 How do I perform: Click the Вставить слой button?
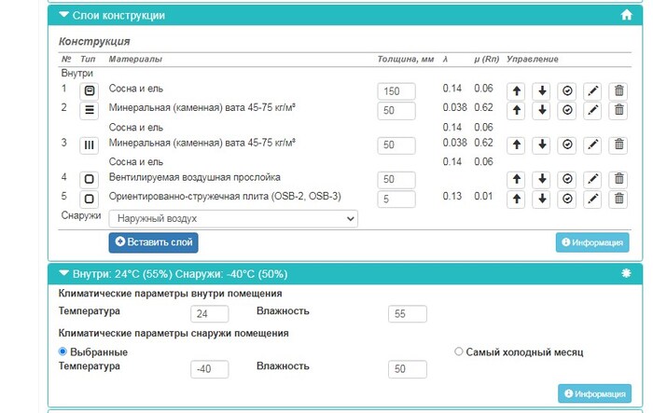153,242
